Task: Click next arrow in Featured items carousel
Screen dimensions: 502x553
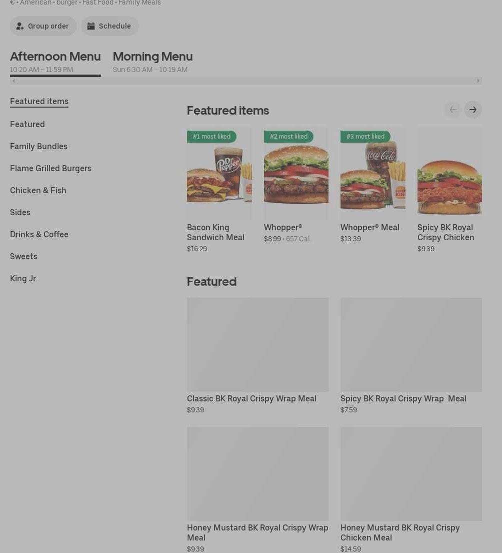Action: (472, 110)
